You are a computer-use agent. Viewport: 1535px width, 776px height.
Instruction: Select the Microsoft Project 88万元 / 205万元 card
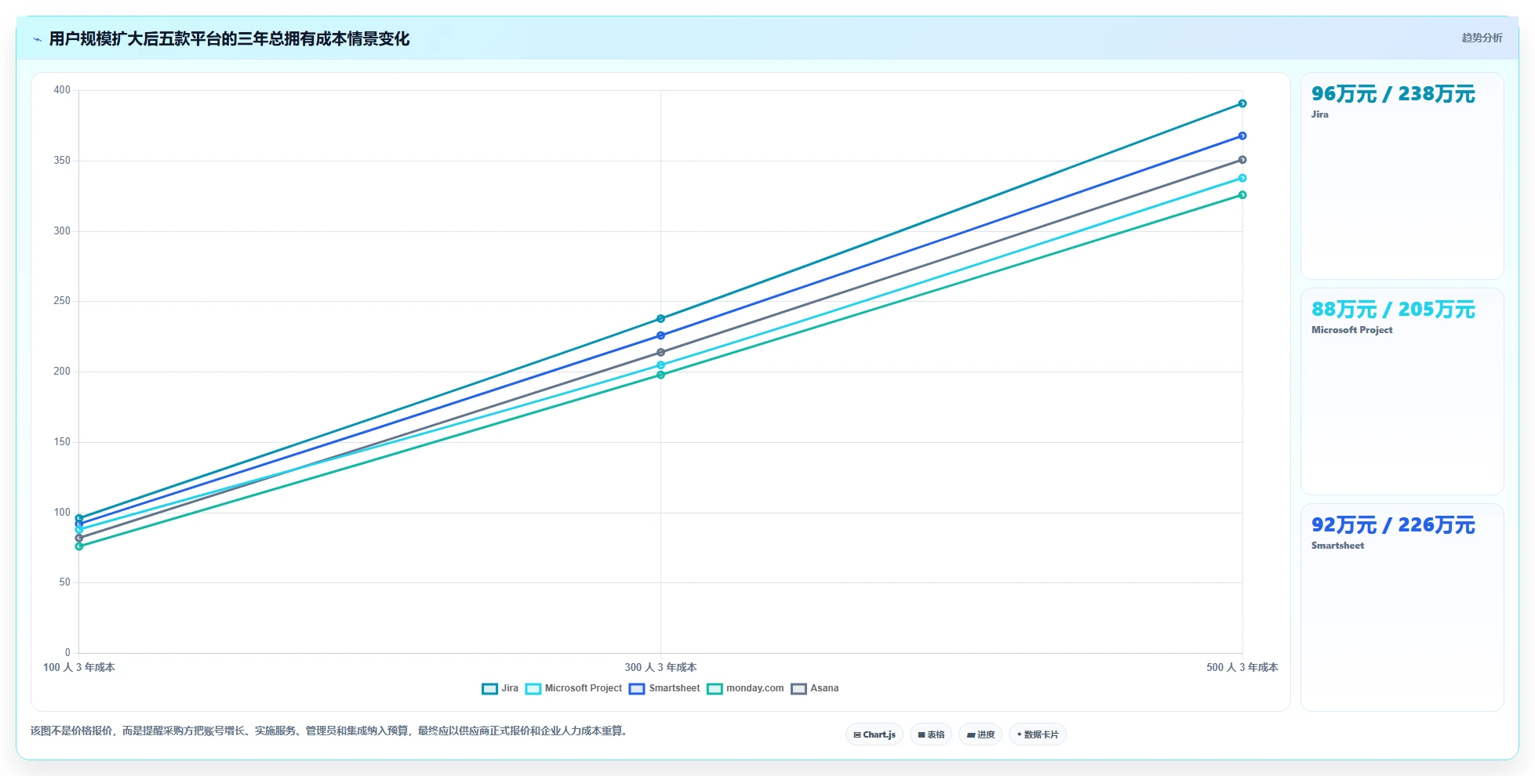[x=1402, y=391]
